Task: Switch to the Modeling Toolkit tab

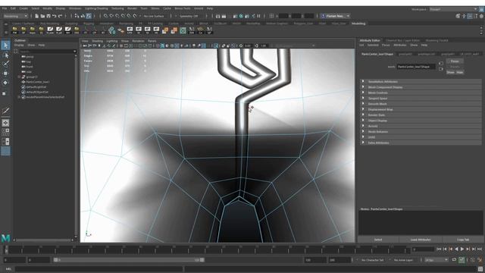Action: coord(436,40)
